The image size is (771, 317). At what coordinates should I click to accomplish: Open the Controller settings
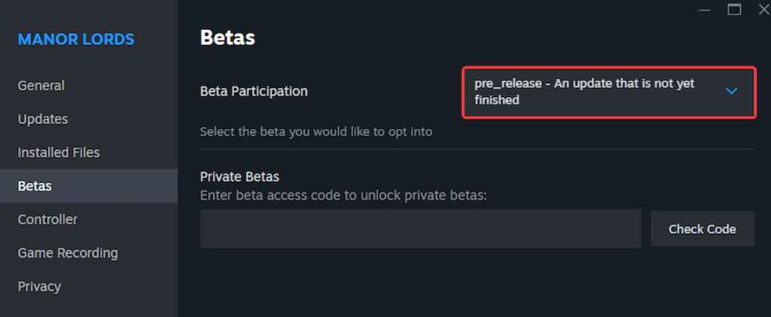tap(47, 219)
